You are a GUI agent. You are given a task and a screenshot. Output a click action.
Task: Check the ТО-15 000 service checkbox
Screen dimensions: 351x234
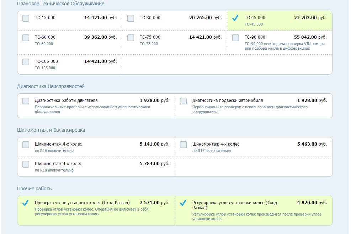pos(26,18)
